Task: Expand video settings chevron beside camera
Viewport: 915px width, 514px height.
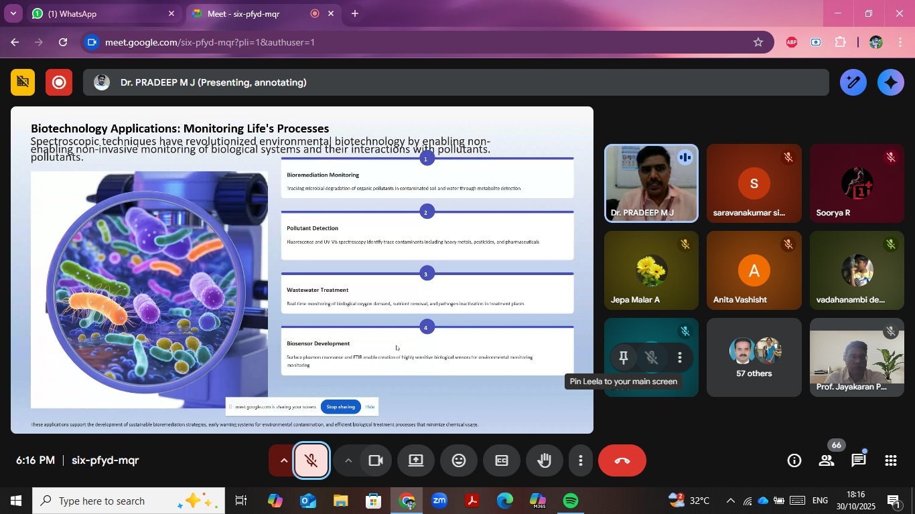Action: 348,460
